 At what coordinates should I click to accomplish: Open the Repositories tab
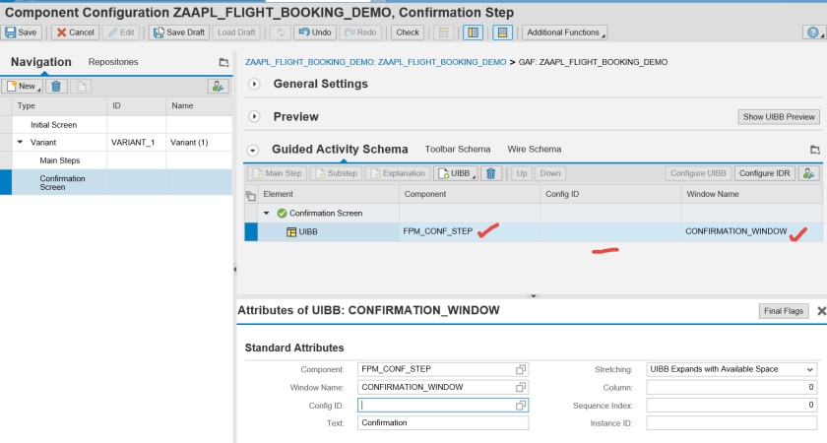pyautogui.click(x=113, y=62)
